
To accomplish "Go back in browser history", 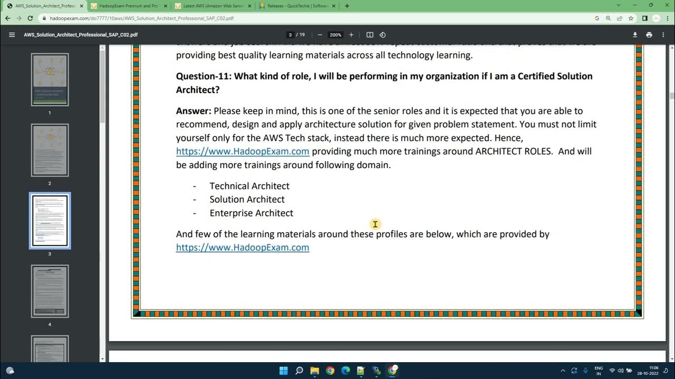I will (7, 18).
